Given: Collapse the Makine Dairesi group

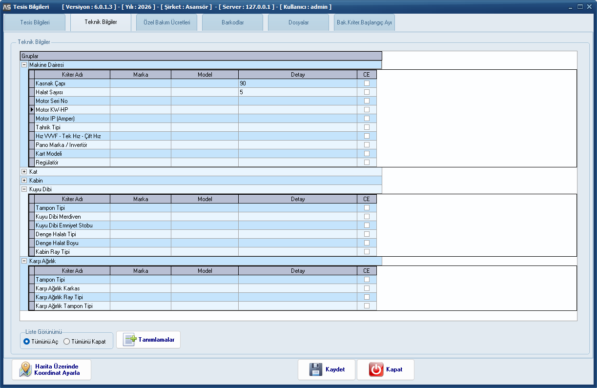Looking at the screenshot, I should (24, 64).
